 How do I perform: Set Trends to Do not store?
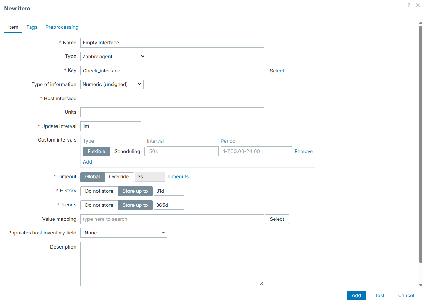coord(99,205)
